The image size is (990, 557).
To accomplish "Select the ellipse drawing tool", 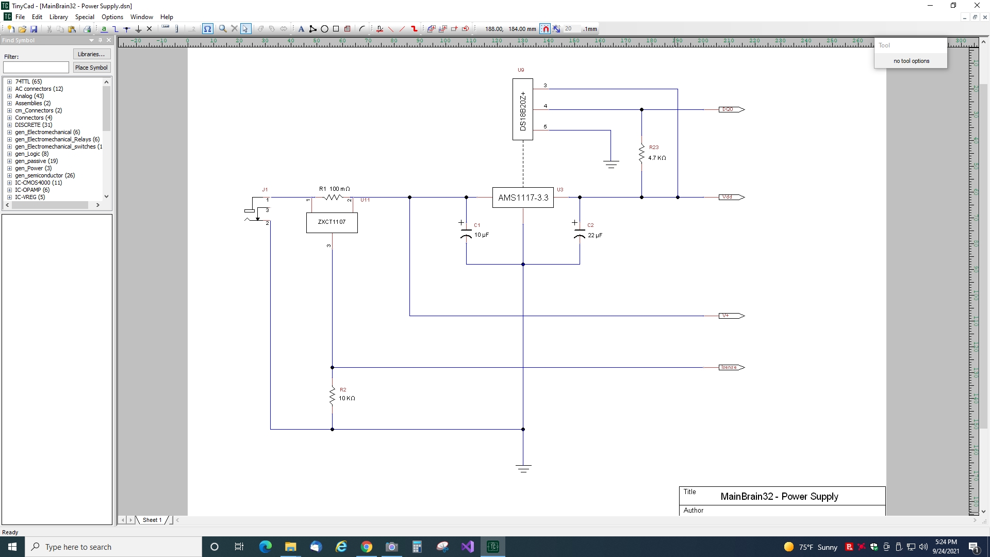I will 324,29.
